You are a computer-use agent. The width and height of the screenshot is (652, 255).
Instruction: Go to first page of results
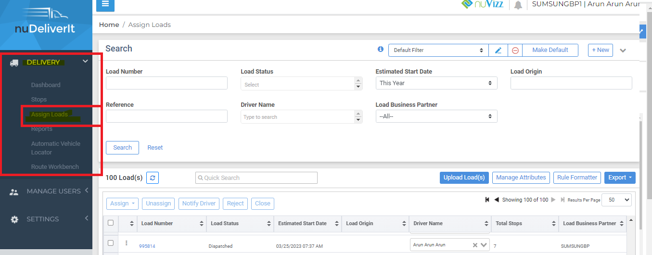(x=487, y=200)
